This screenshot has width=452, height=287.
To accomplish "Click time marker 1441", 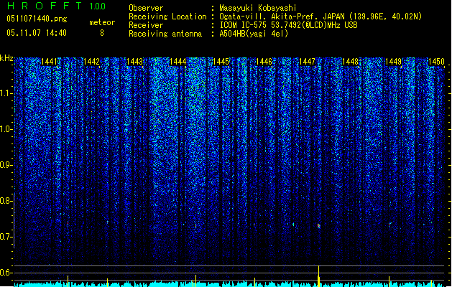I will click(49, 62).
